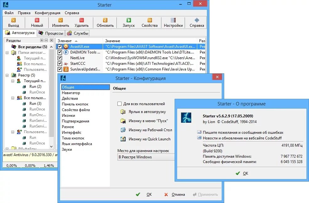Click the Обновить toolbar icon
Viewport: 309px width, 203px height.
pos(105,20)
